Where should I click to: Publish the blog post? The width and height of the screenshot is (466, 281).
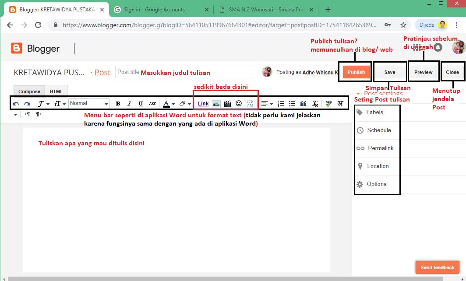[356, 71]
